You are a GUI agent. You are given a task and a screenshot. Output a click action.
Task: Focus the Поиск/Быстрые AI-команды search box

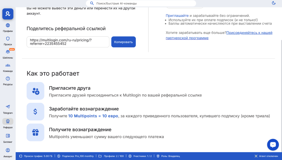(141, 3)
